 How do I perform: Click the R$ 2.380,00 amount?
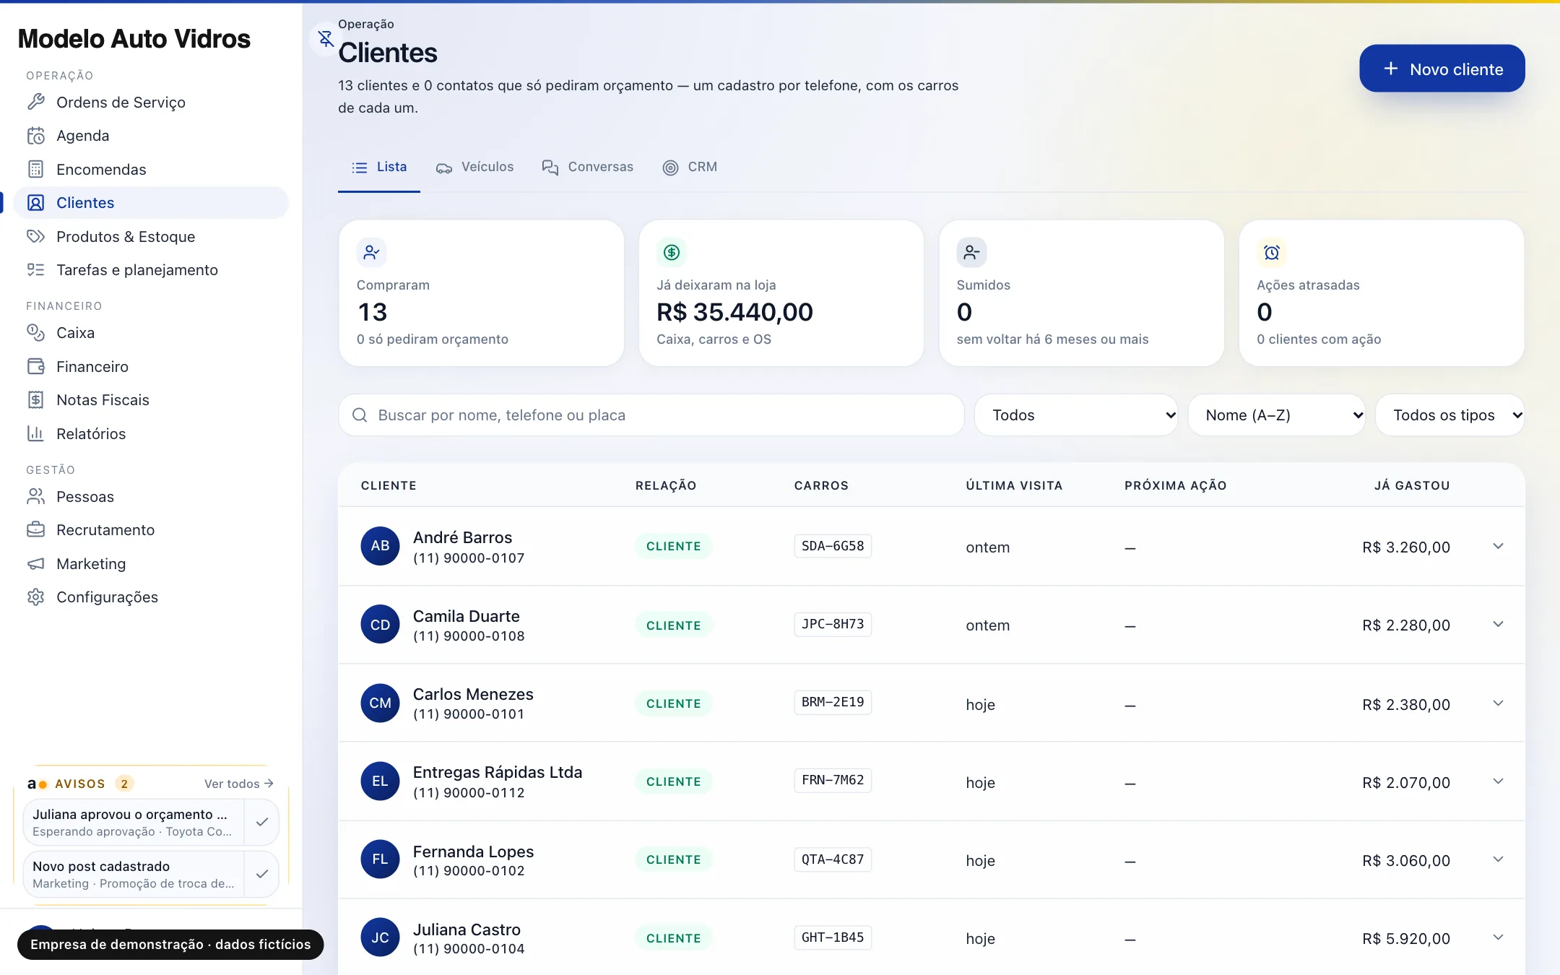coord(1406,704)
